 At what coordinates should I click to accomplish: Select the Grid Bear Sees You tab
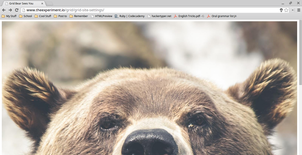(23, 4)
